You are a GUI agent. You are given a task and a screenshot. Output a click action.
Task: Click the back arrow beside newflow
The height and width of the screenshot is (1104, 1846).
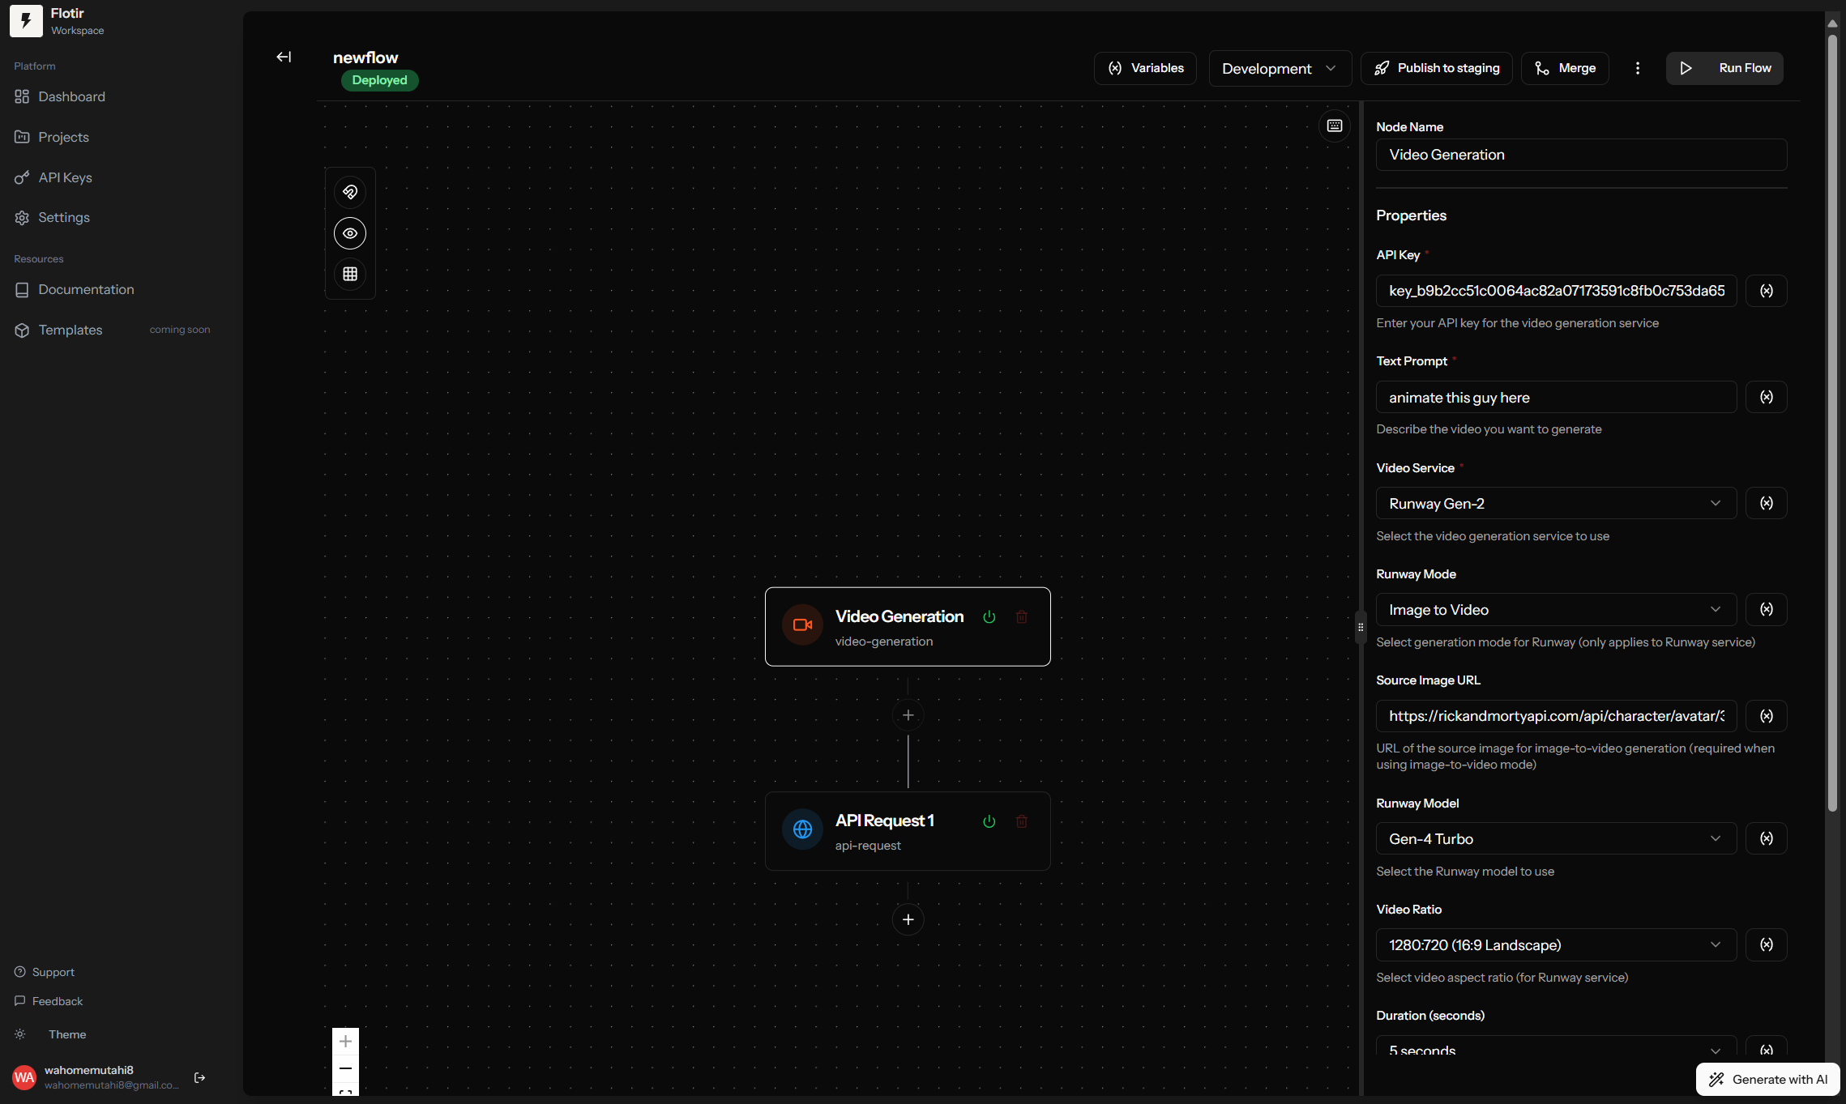284,57
